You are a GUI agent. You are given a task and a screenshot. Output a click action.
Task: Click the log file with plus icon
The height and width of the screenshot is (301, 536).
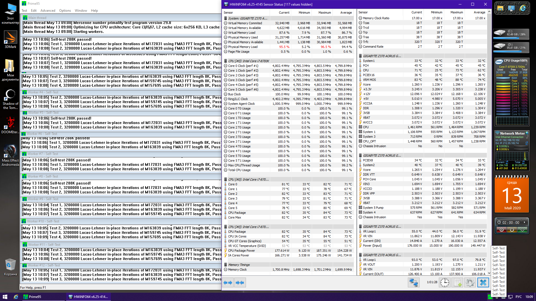tap(458, 283)
